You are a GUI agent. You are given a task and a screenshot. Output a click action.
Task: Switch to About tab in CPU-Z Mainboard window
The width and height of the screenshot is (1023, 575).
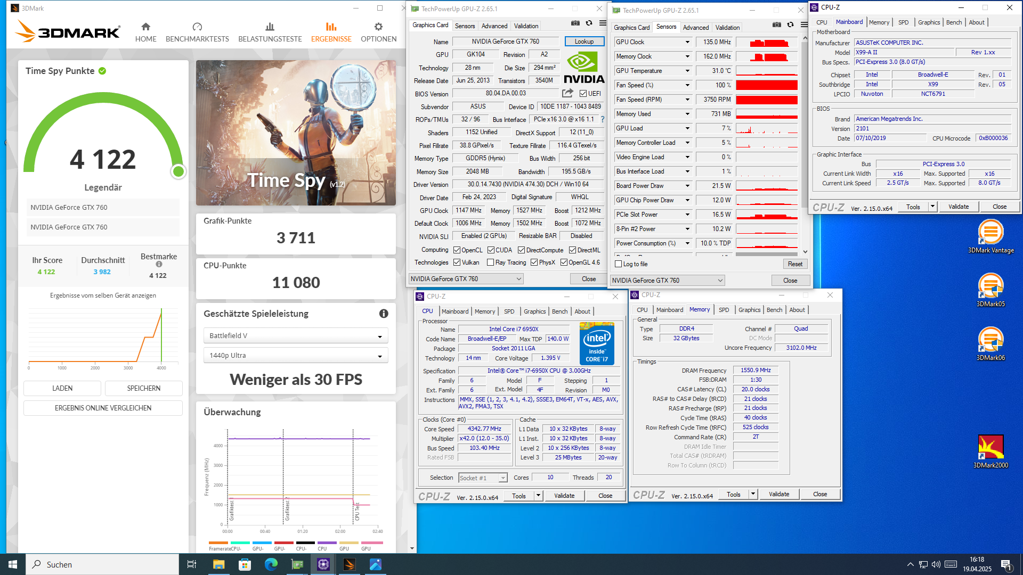(x=977, y=22)
